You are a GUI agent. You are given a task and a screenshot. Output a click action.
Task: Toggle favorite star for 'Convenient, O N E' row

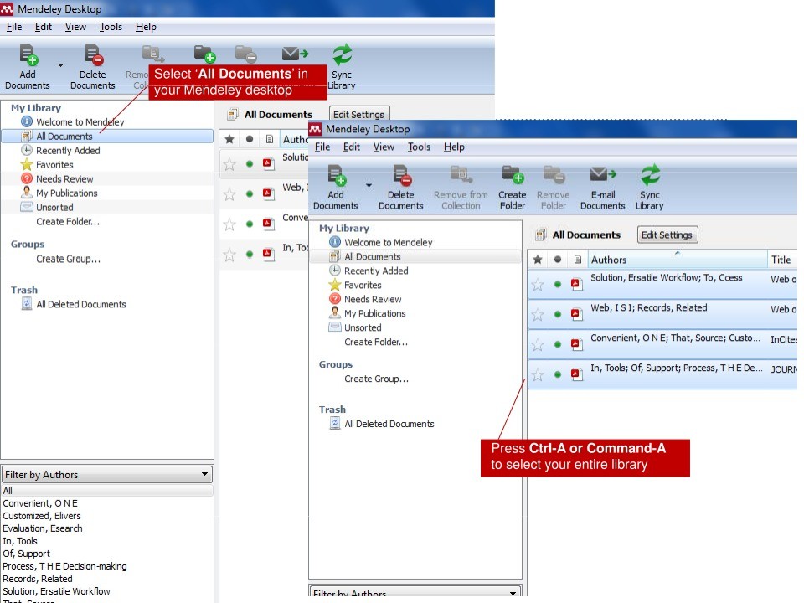[538, 344]
